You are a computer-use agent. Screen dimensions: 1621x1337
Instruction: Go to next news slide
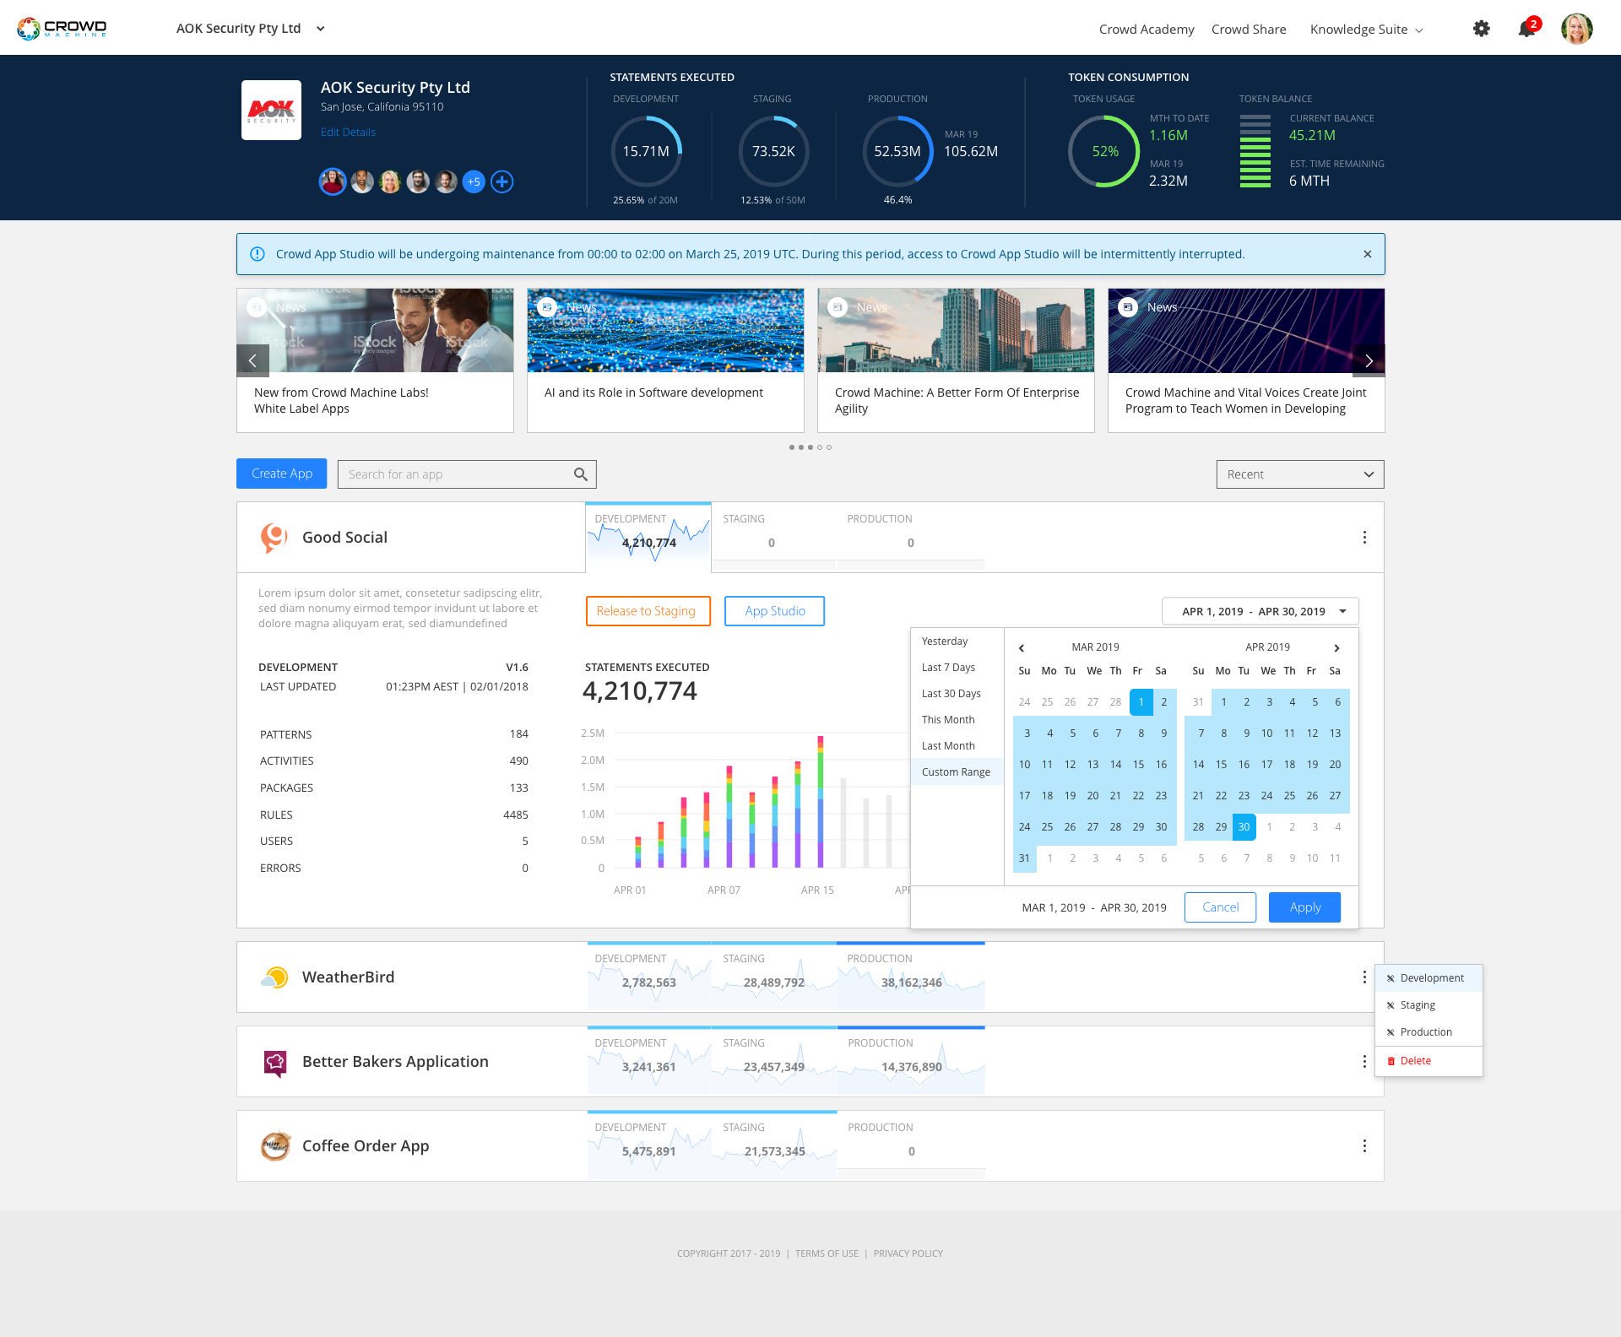(x=1369, y=360)
